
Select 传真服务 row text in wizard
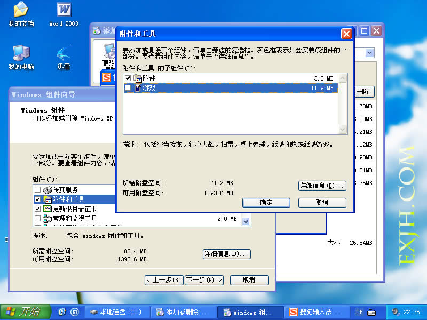click(65, 190)
